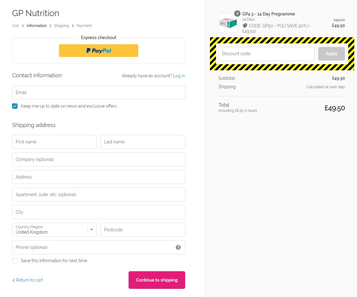Pay with the PayPal express checkout button
Screen dimensions: 357x297
(99, 51)
